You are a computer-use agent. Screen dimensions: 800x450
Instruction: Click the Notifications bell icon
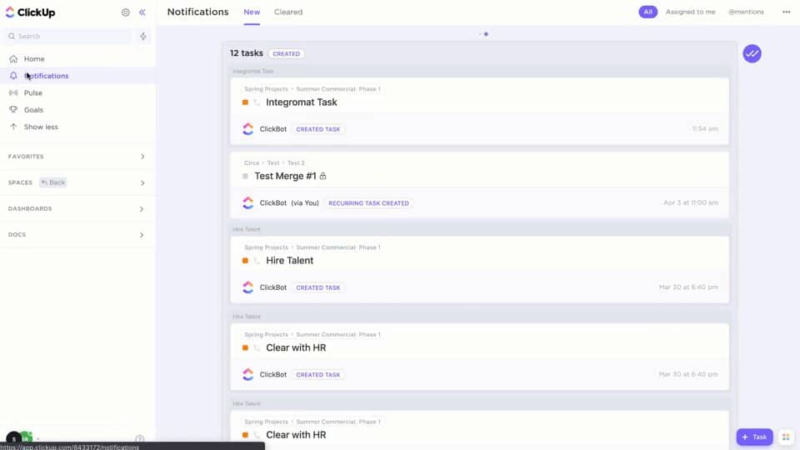coord(13,76)
